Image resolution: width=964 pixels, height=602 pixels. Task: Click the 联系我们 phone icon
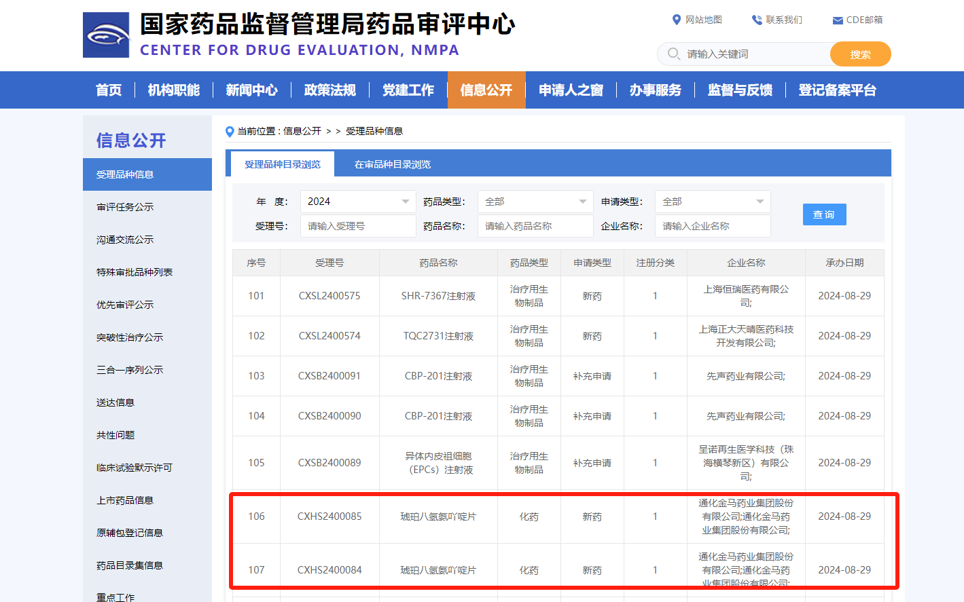(x=757, y=20)
